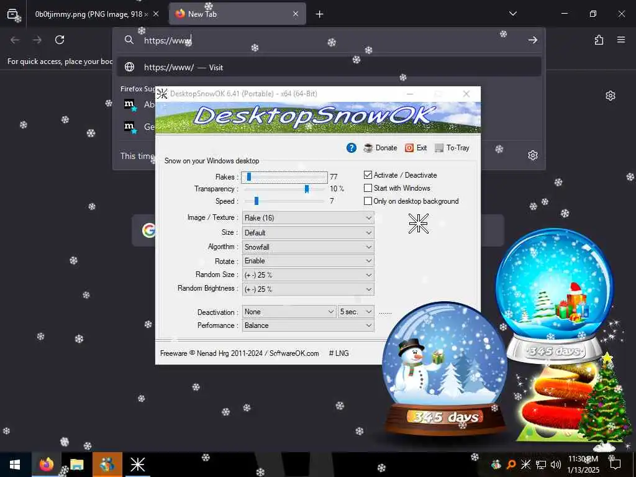The width and height of the screenshot is (636, 477).
Task: Click the Flakes slider handle
Action: point(249,177)
